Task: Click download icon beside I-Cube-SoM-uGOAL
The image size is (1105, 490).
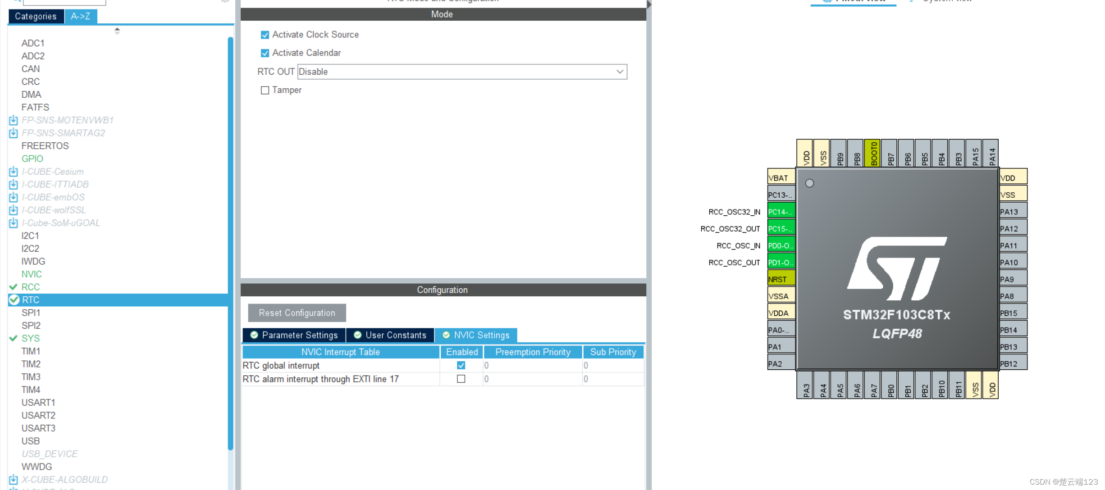Action: pos(14,223)
